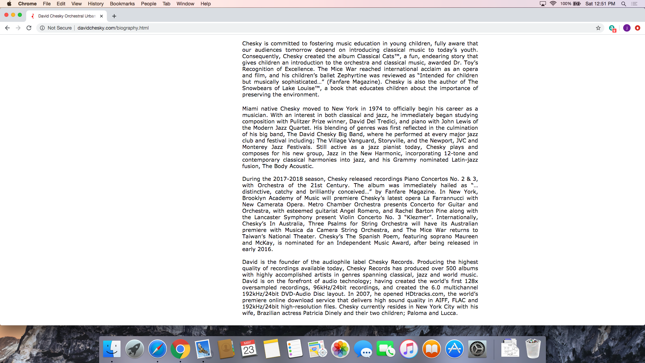
Task: Open FaceTime green icon in Dock
Action: tap(386, 349)
